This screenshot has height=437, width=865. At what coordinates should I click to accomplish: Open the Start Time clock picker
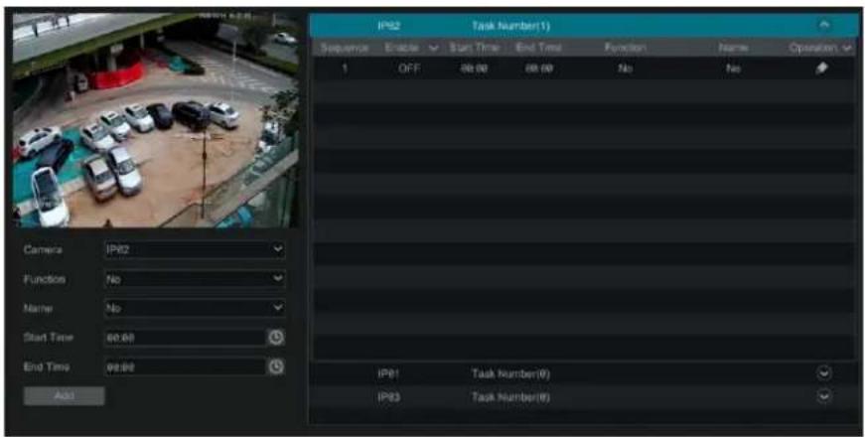click(276, 337)
